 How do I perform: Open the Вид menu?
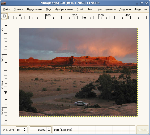(x=48, y=9)
